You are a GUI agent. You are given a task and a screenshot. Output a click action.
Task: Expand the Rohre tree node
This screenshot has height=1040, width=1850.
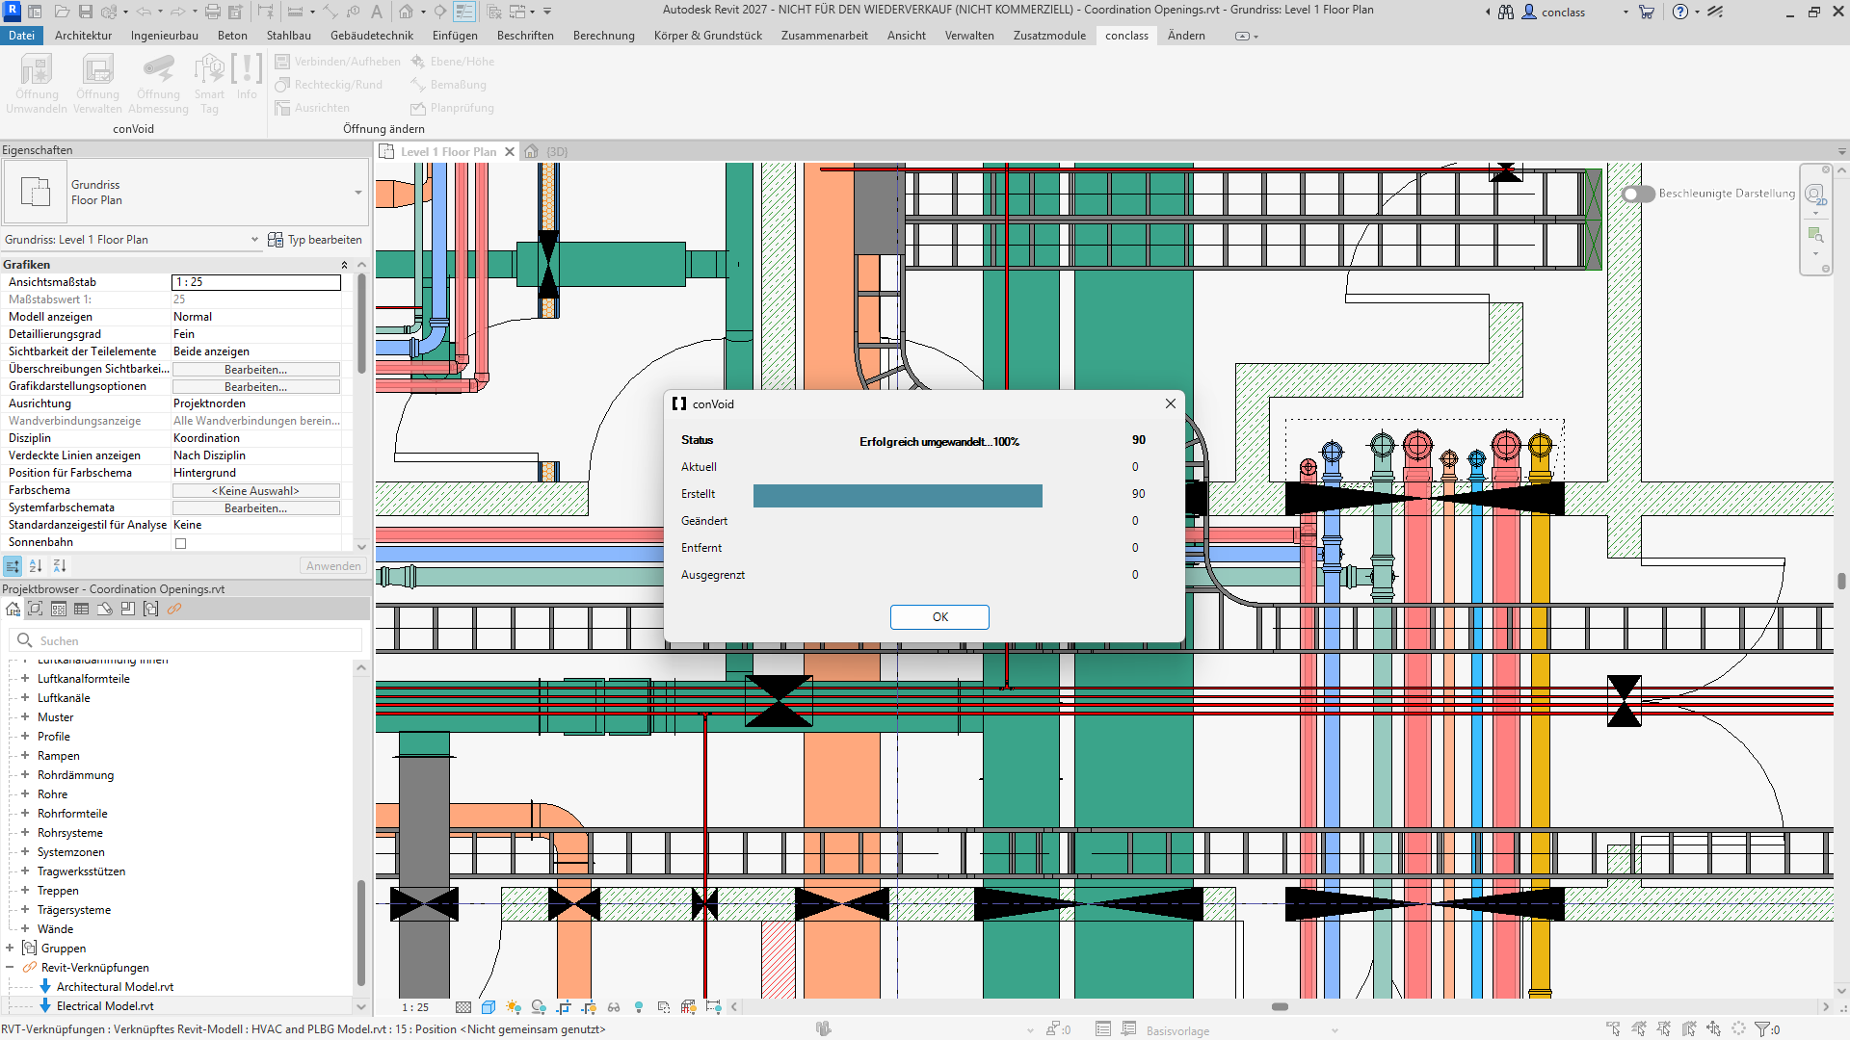pos(25,794)
